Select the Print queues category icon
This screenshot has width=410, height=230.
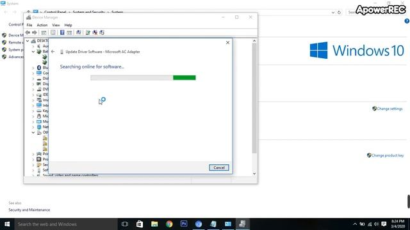click(39, 154)
